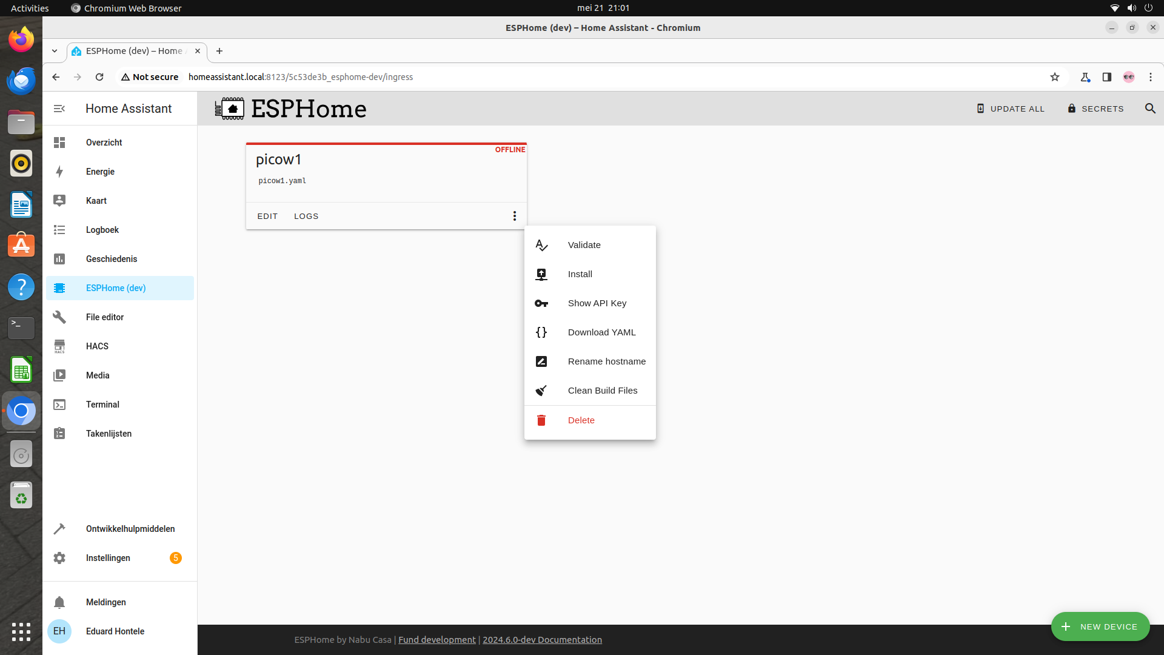Choose Delete from the context menu
1164x655 pixels.
tap(590, 420)
